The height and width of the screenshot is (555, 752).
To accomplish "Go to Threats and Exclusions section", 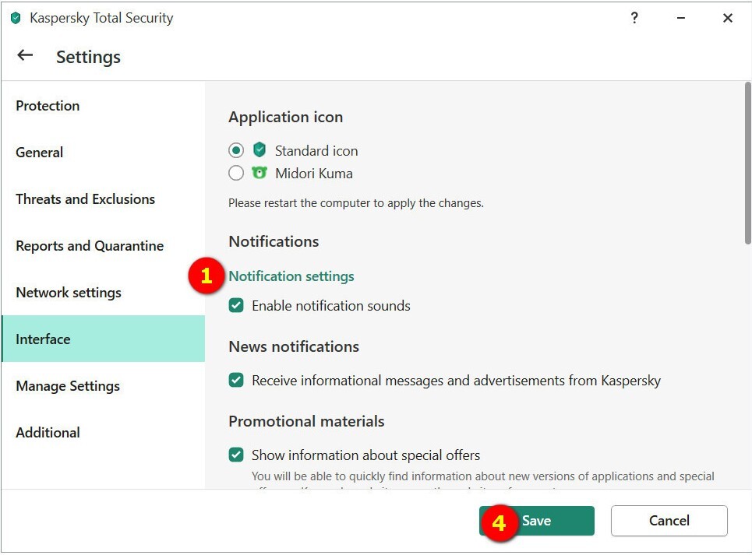I will coord(103,198).
